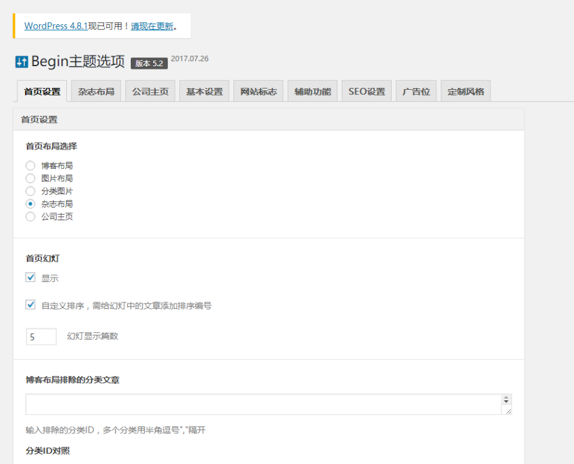This screenshot has width=574, height=464.
Task: Open the 辅助功能 tab
Action: click(313, 92)
